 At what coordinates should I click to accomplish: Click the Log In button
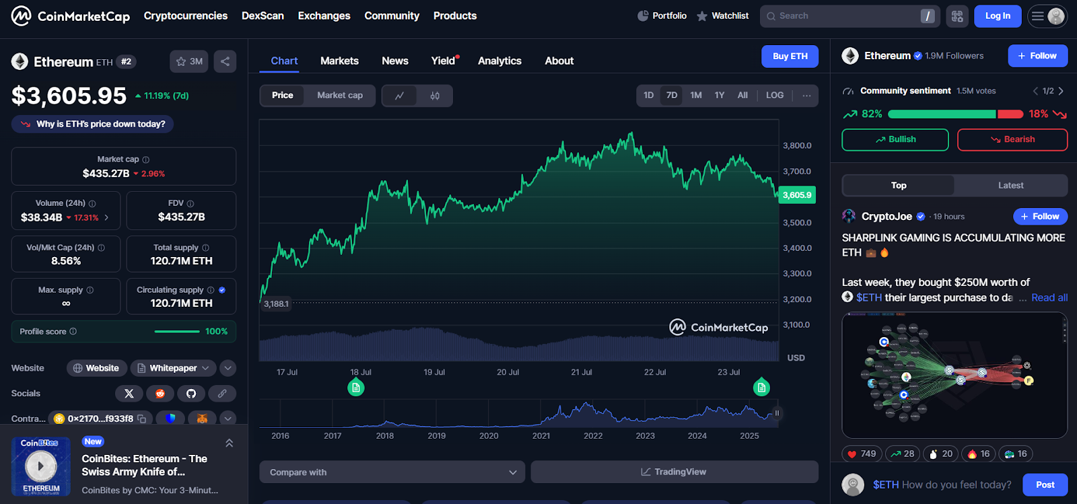[x=998, y=16]
